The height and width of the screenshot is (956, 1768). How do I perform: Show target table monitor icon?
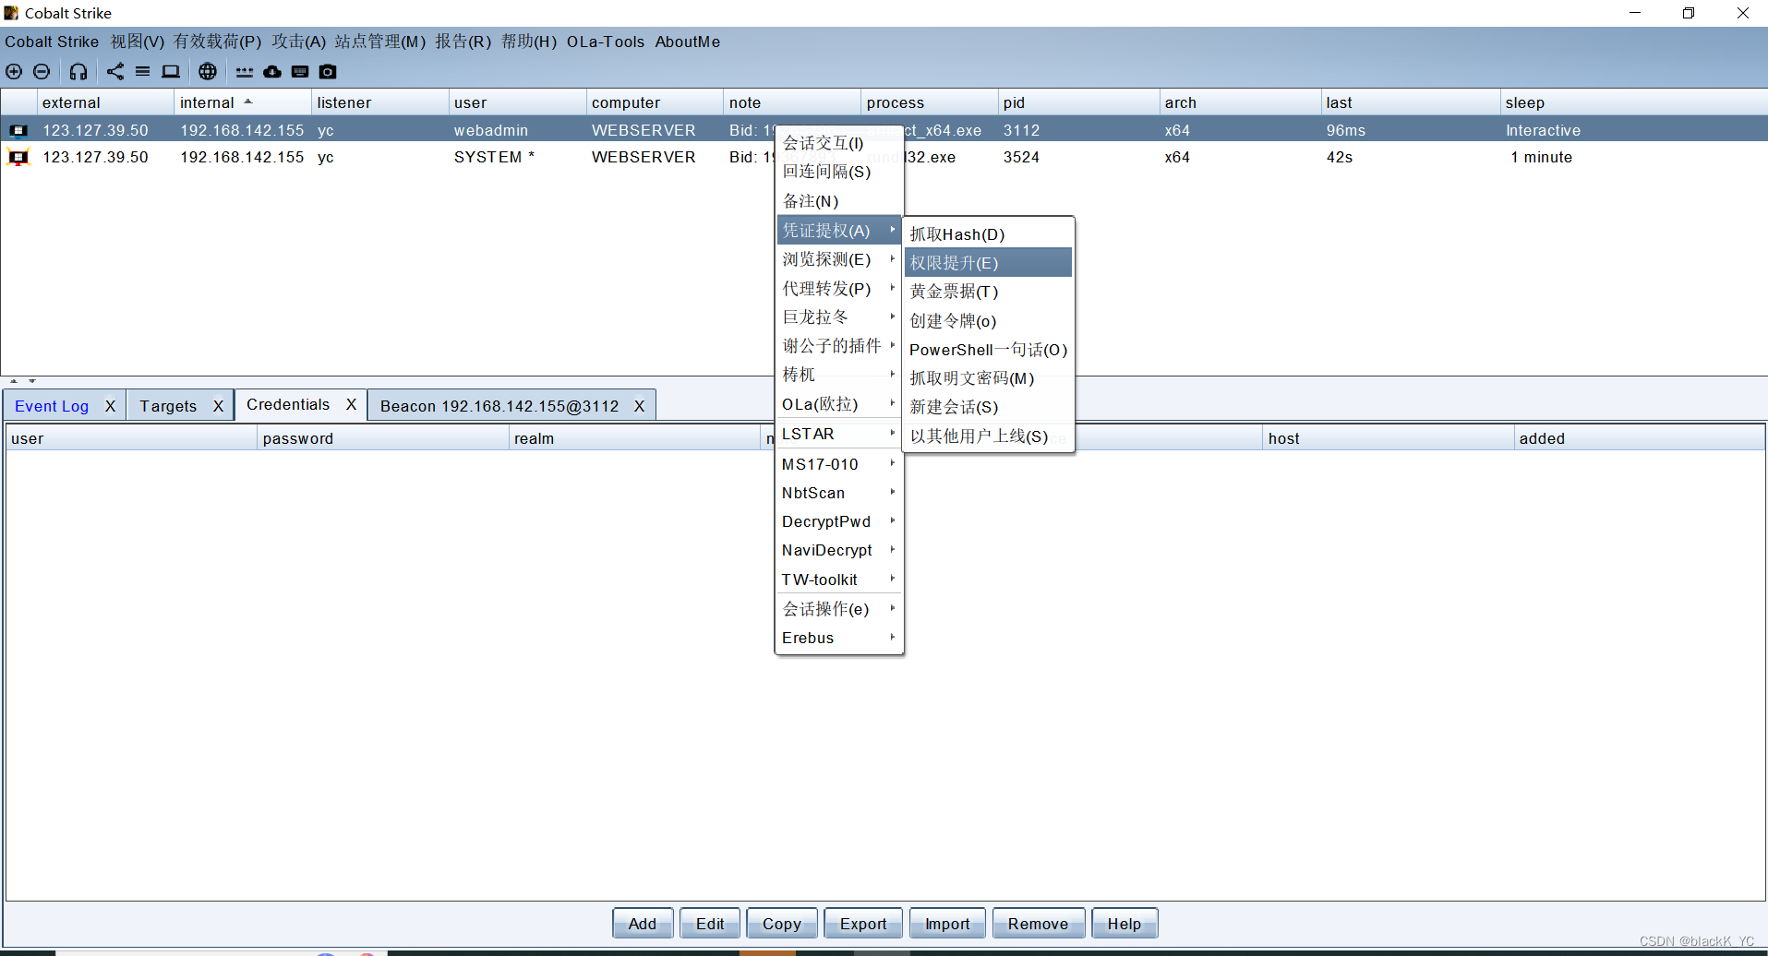(171, 71)
